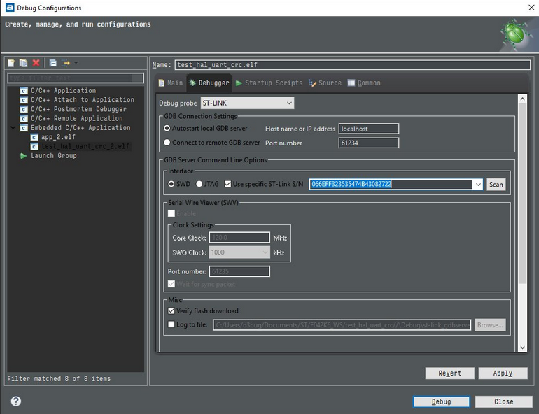Click the Collapse All toolbar icon

(52, 63)
